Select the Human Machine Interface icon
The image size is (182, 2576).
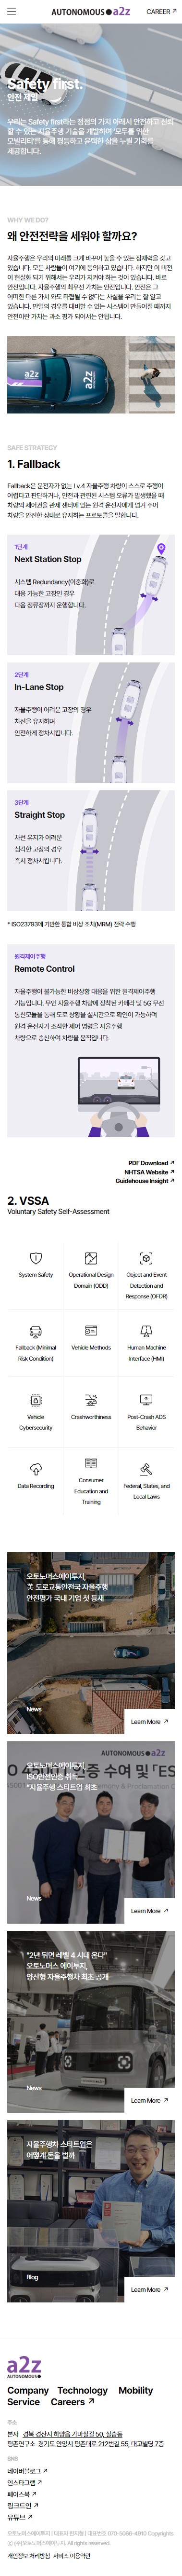tap(146, 1331)
